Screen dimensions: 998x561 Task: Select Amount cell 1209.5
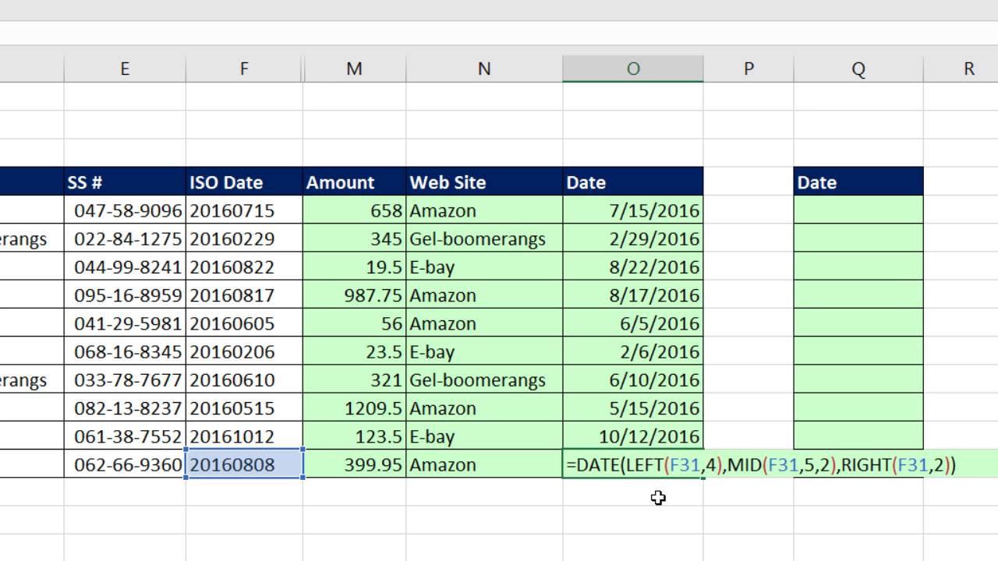coord(354,408)
